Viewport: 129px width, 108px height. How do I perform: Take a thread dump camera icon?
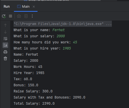coord(19,16)
